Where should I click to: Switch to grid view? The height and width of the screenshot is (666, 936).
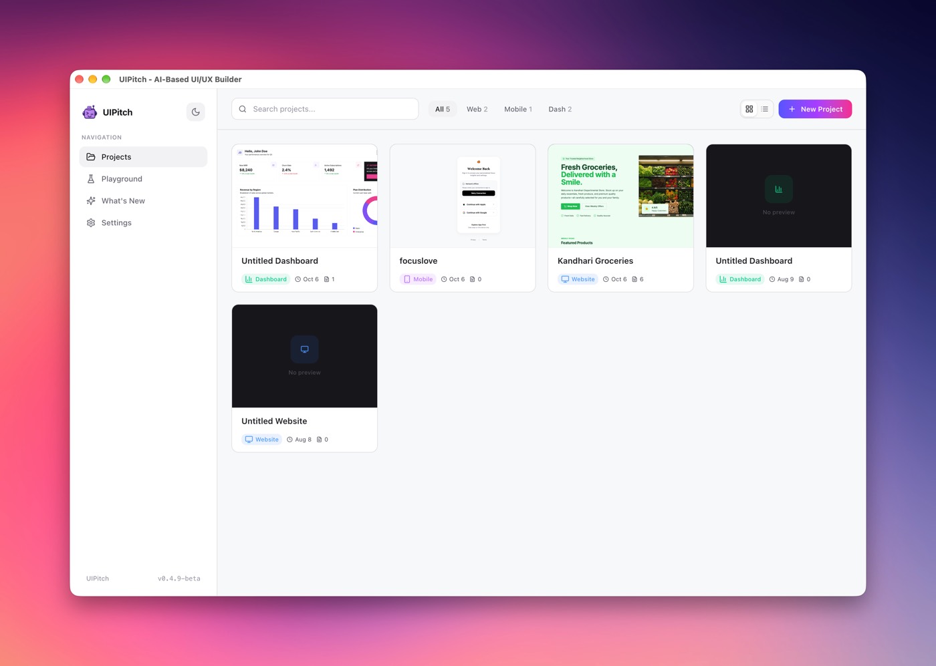pyautogui.click(x=749, y=109)
